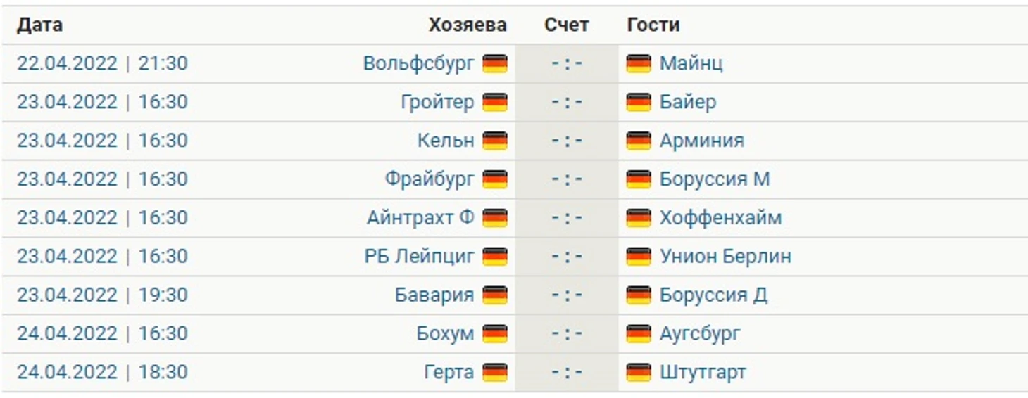Open the РБ Лейпциг team link

coord(420,257)
